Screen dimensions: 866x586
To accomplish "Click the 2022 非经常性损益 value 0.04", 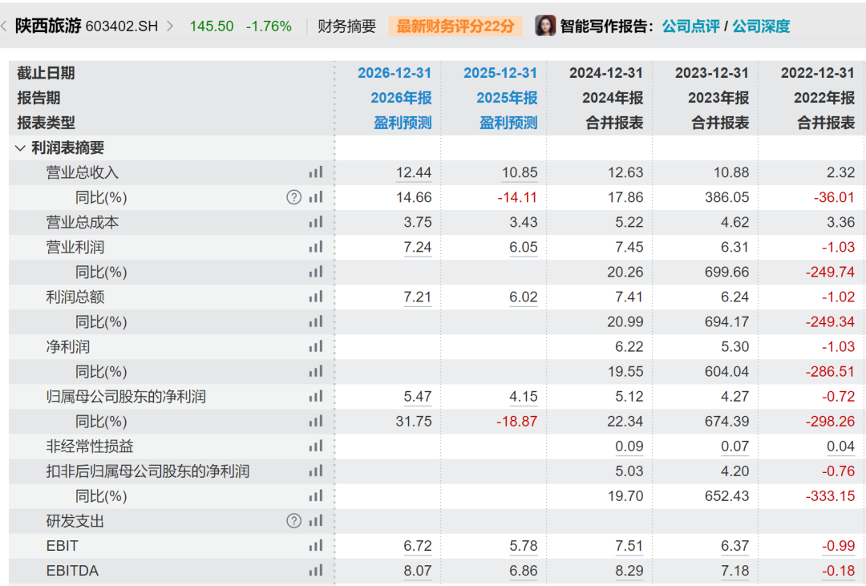I will 840,446.
